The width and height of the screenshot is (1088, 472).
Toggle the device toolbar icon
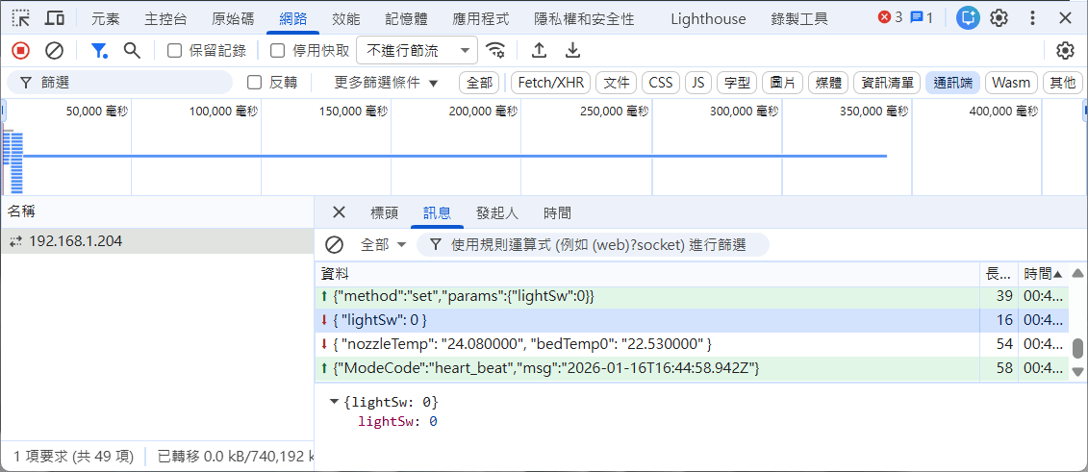[x=55, y=18]
